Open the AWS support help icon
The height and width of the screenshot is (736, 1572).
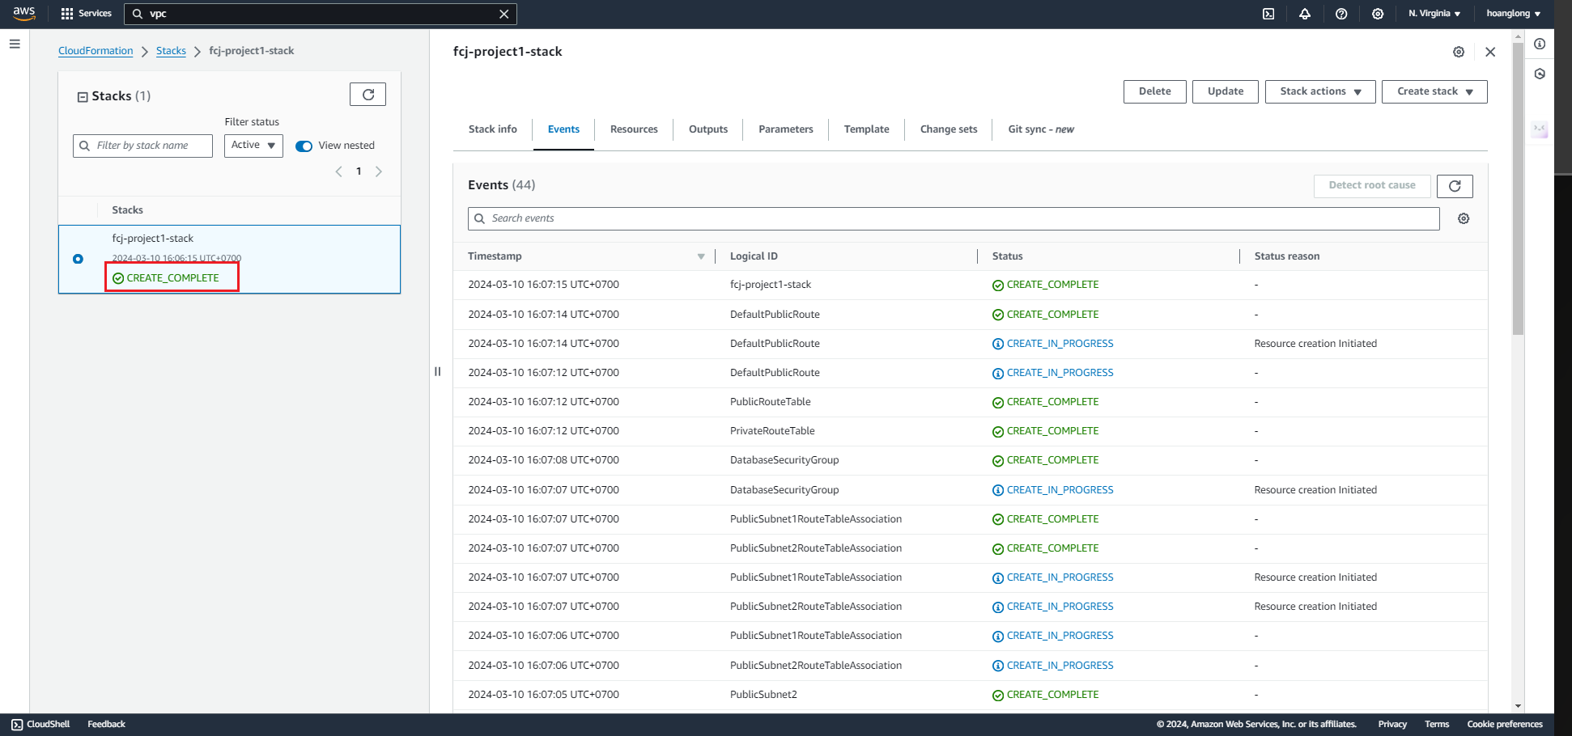1341,14
